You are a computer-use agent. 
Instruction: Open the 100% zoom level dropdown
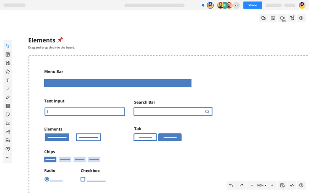[261, 185]
